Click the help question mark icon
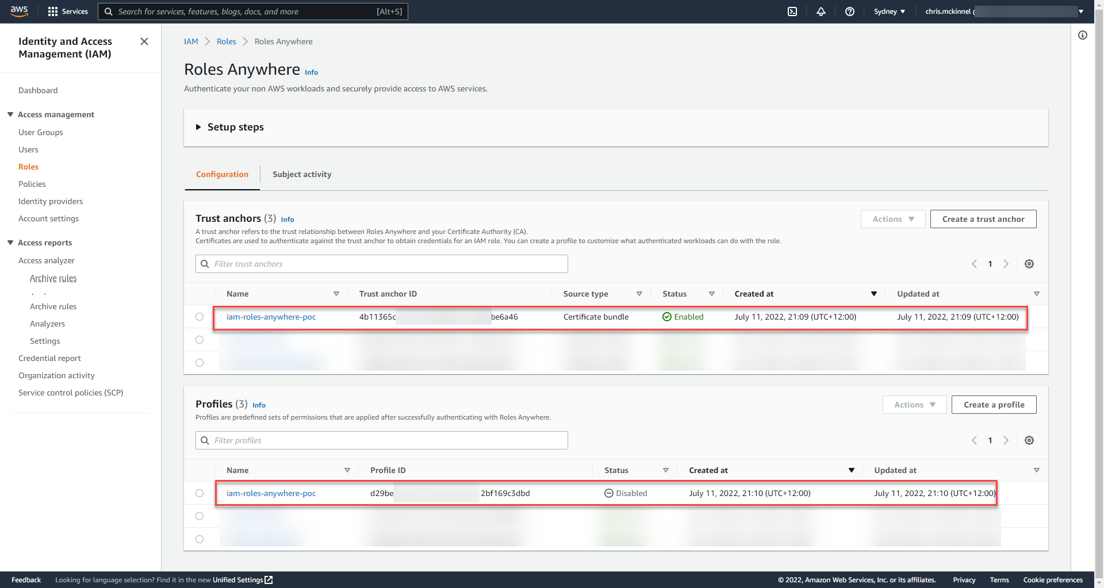The image size is (1104, 588). (849, 11)
